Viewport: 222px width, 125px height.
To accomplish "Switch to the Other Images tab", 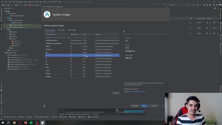I will pyautogui.click(x=72, y=30).
